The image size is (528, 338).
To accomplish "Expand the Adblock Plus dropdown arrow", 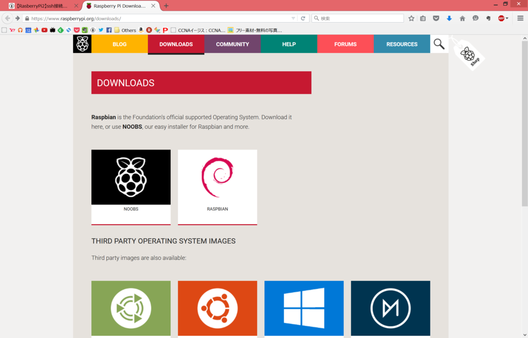I will coord(507,18).
